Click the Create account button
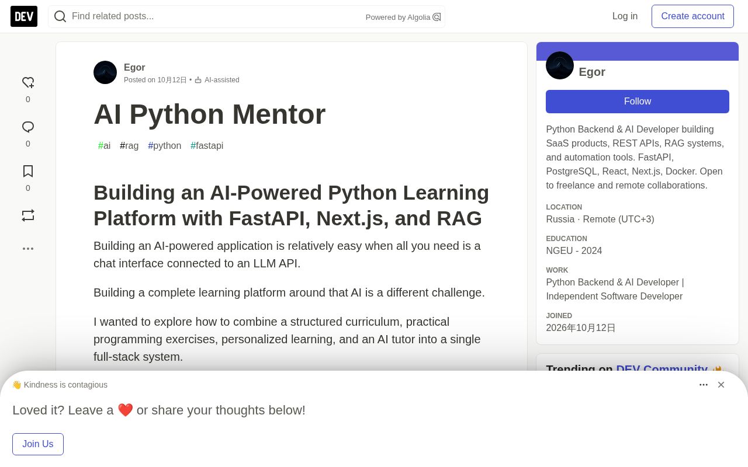 (x=692, y=16)
